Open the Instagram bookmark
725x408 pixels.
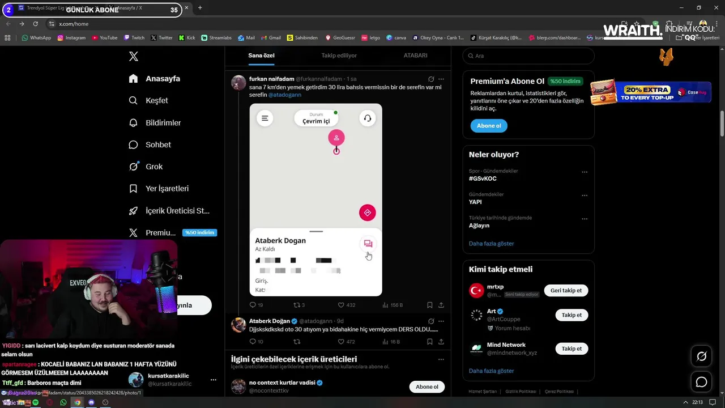71,38
